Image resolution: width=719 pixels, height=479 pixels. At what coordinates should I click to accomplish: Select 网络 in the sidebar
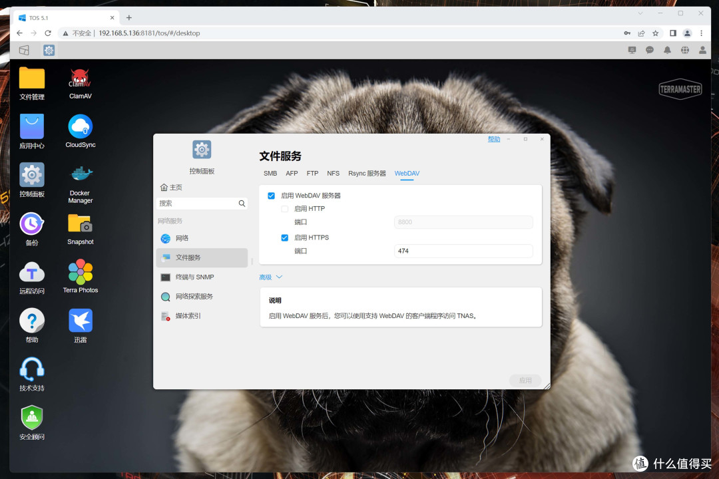[202, 238]
